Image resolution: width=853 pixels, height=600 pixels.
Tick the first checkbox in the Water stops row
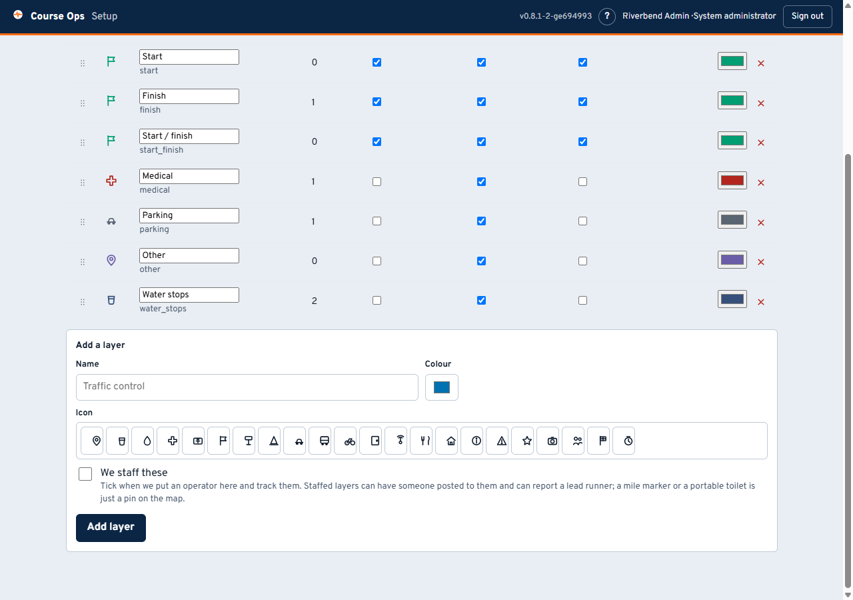pyautogui.click(x=377, y=301)
